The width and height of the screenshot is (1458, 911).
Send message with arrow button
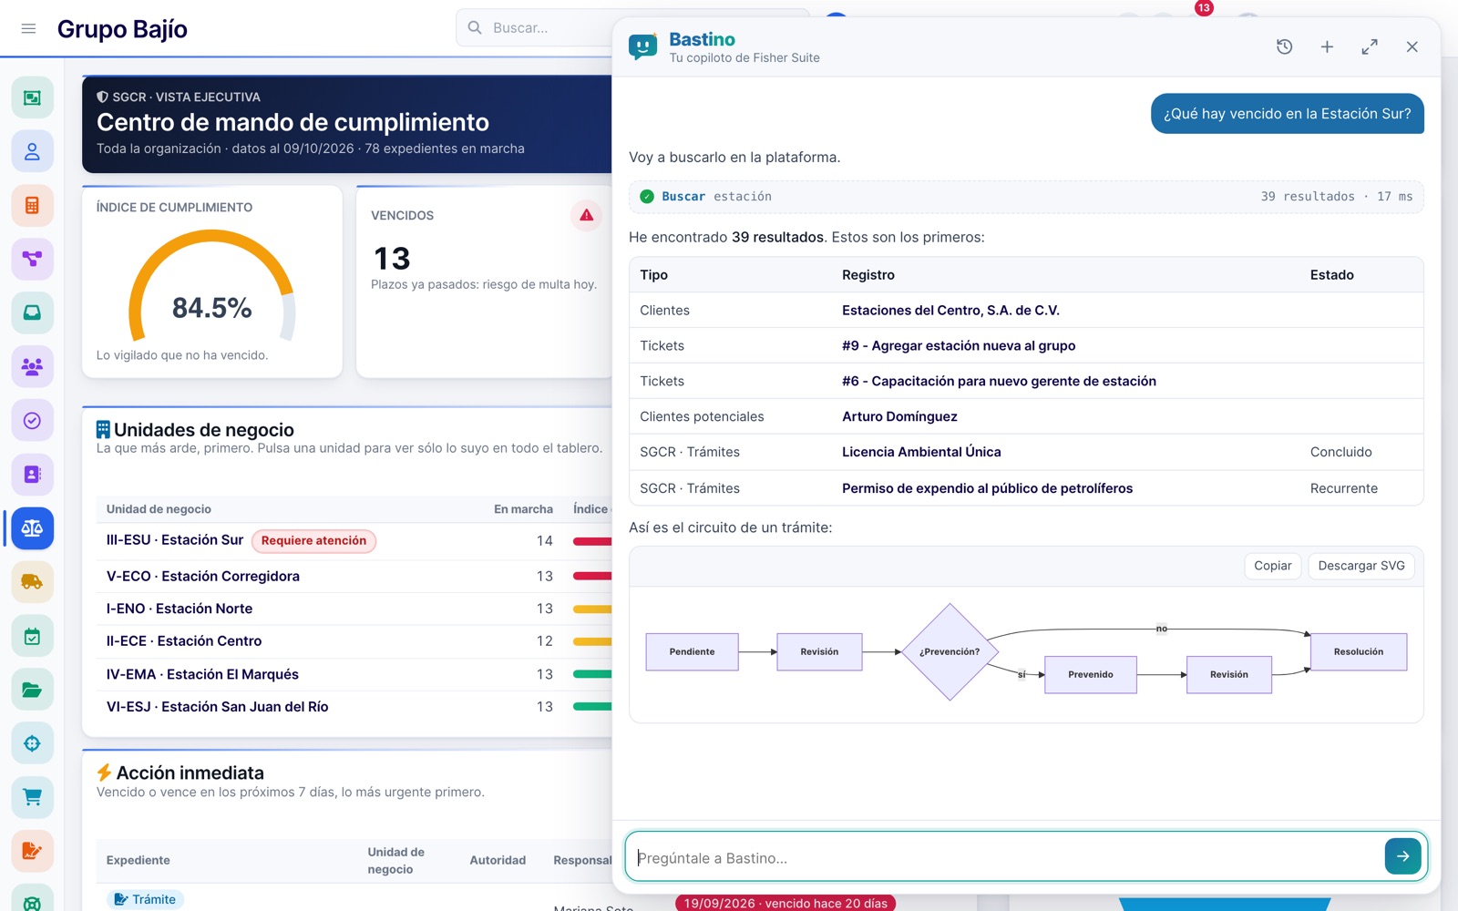click(x=1402, y=856)
